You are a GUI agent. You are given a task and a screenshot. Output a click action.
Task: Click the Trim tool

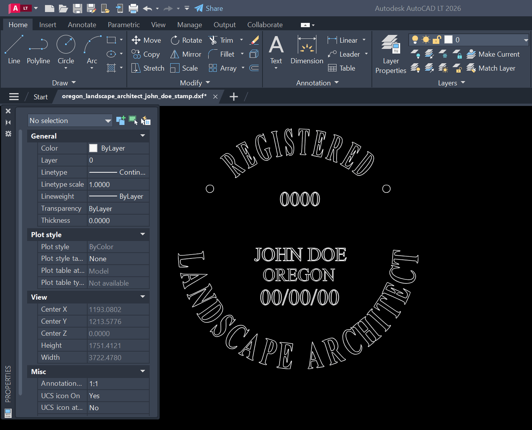pyautogui.click(x=221, y=40)
